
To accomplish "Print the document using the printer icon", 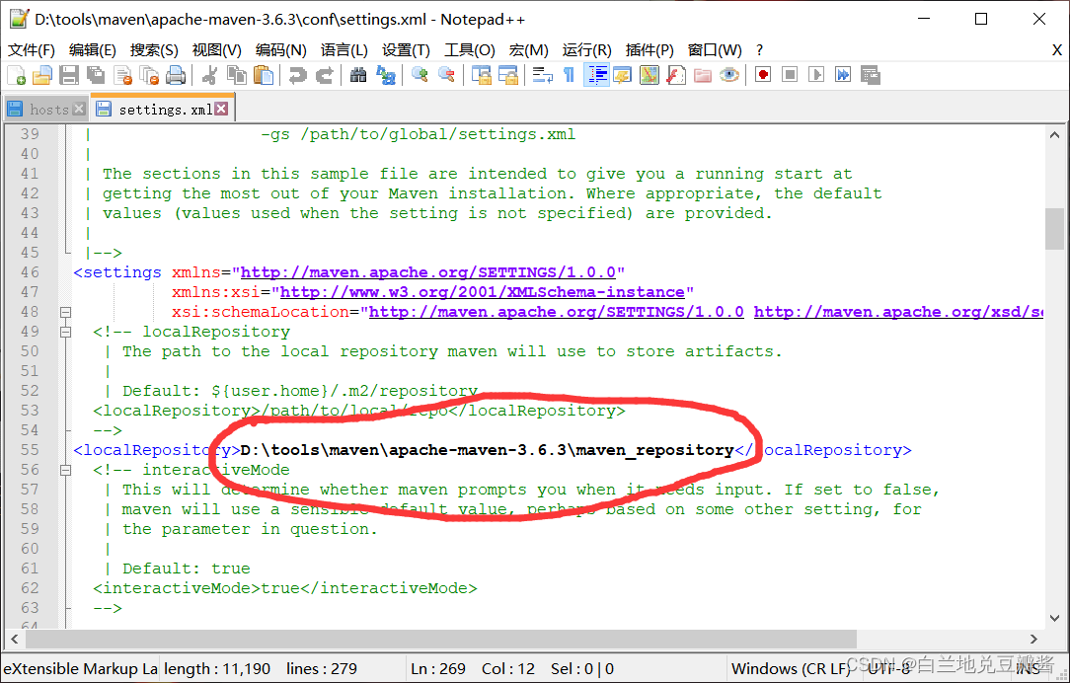I will [x=176, y=75].
